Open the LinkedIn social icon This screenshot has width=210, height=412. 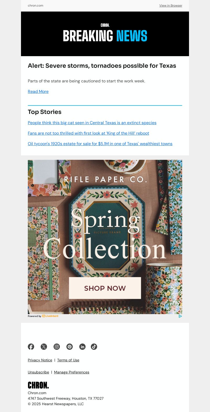pyautogui.click(x=82, y=347)
